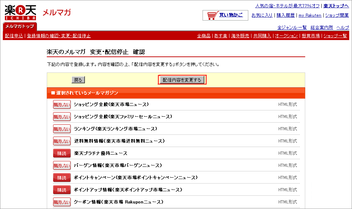This screenshot has width=352, height=209.
Task: Toggle 購読しない badge for 楽天ランキング市場ニュース
Action: pyautogui.click(x=62, y=129)
